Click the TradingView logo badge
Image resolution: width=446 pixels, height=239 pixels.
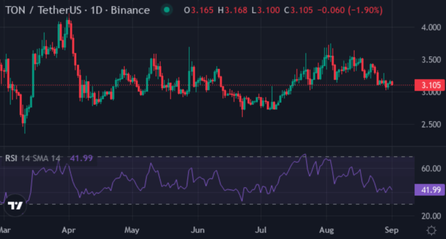point(15,205)
